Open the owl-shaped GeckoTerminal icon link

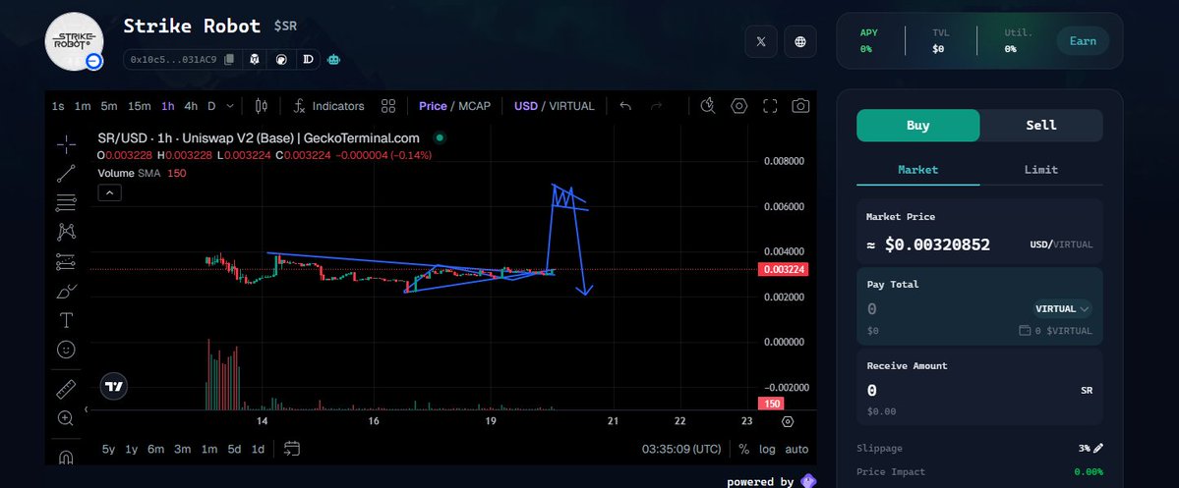[255, 59]
